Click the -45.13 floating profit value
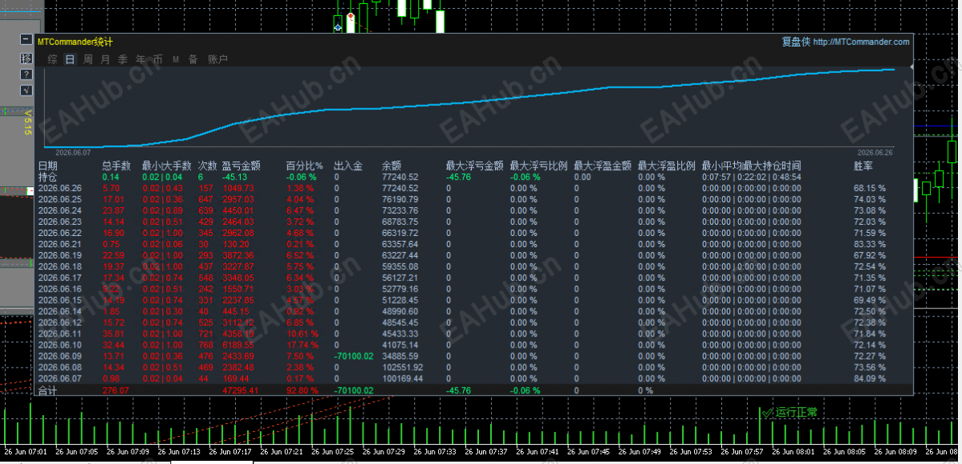The width and height of the screenshot is (962, 464). click(234, 177)
